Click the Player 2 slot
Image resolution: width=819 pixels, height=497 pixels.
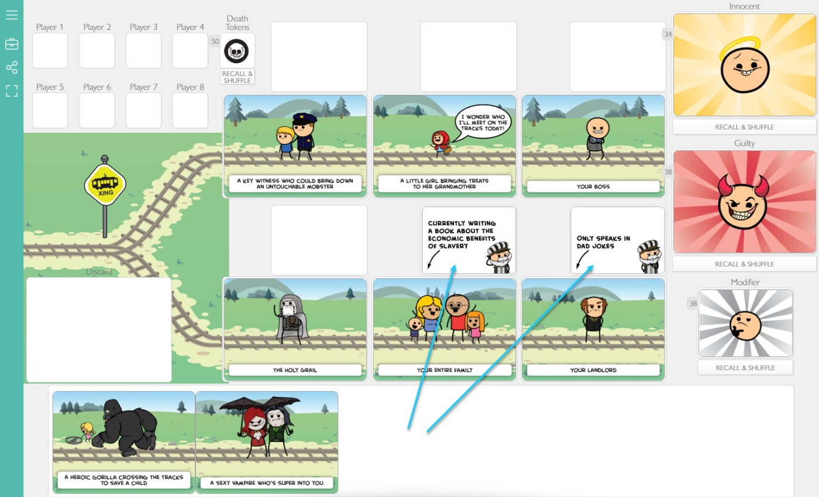coord(97,50)
